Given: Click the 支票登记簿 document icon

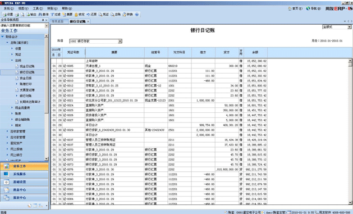Looking at the screenshot, I should 17,90.
